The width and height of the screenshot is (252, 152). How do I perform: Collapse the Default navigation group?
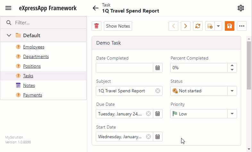(9, 35)
